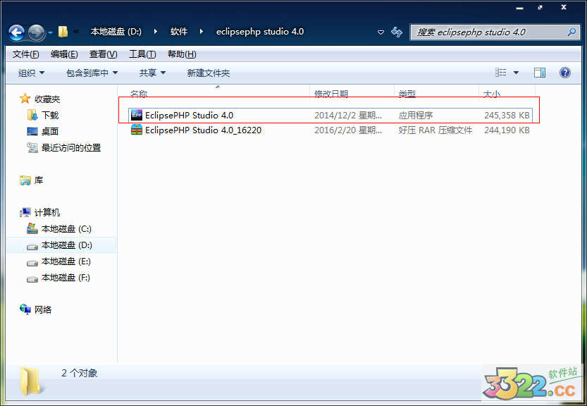Click the Forward navigation arrow
587x406 pixels.
[37, 32]
